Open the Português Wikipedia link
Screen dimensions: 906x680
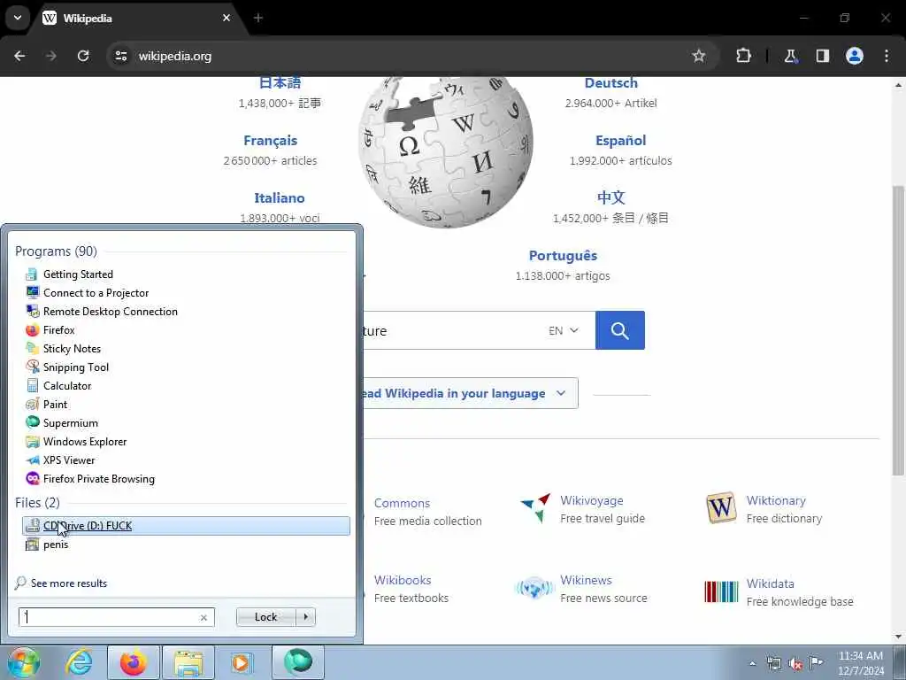pyautogui.click(x=563, y=256)
